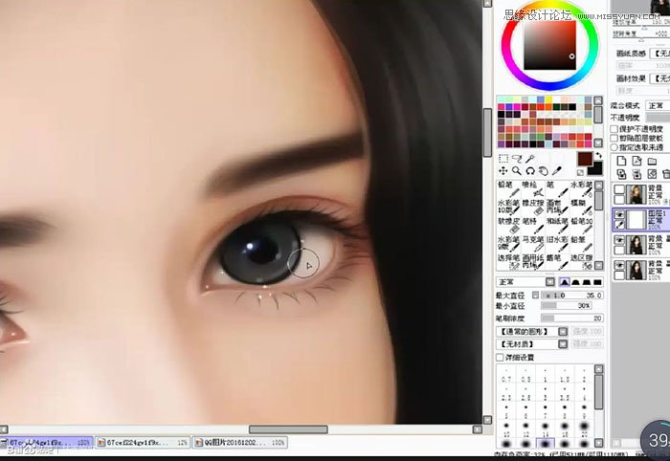Adjust the 笔刷浓度 density slider
Viewport: 670px width, 461px height.
(572, 318)
